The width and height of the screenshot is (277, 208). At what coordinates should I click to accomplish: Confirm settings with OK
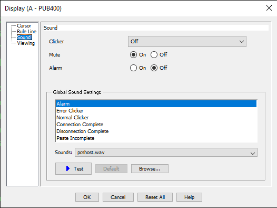(87, 197)
